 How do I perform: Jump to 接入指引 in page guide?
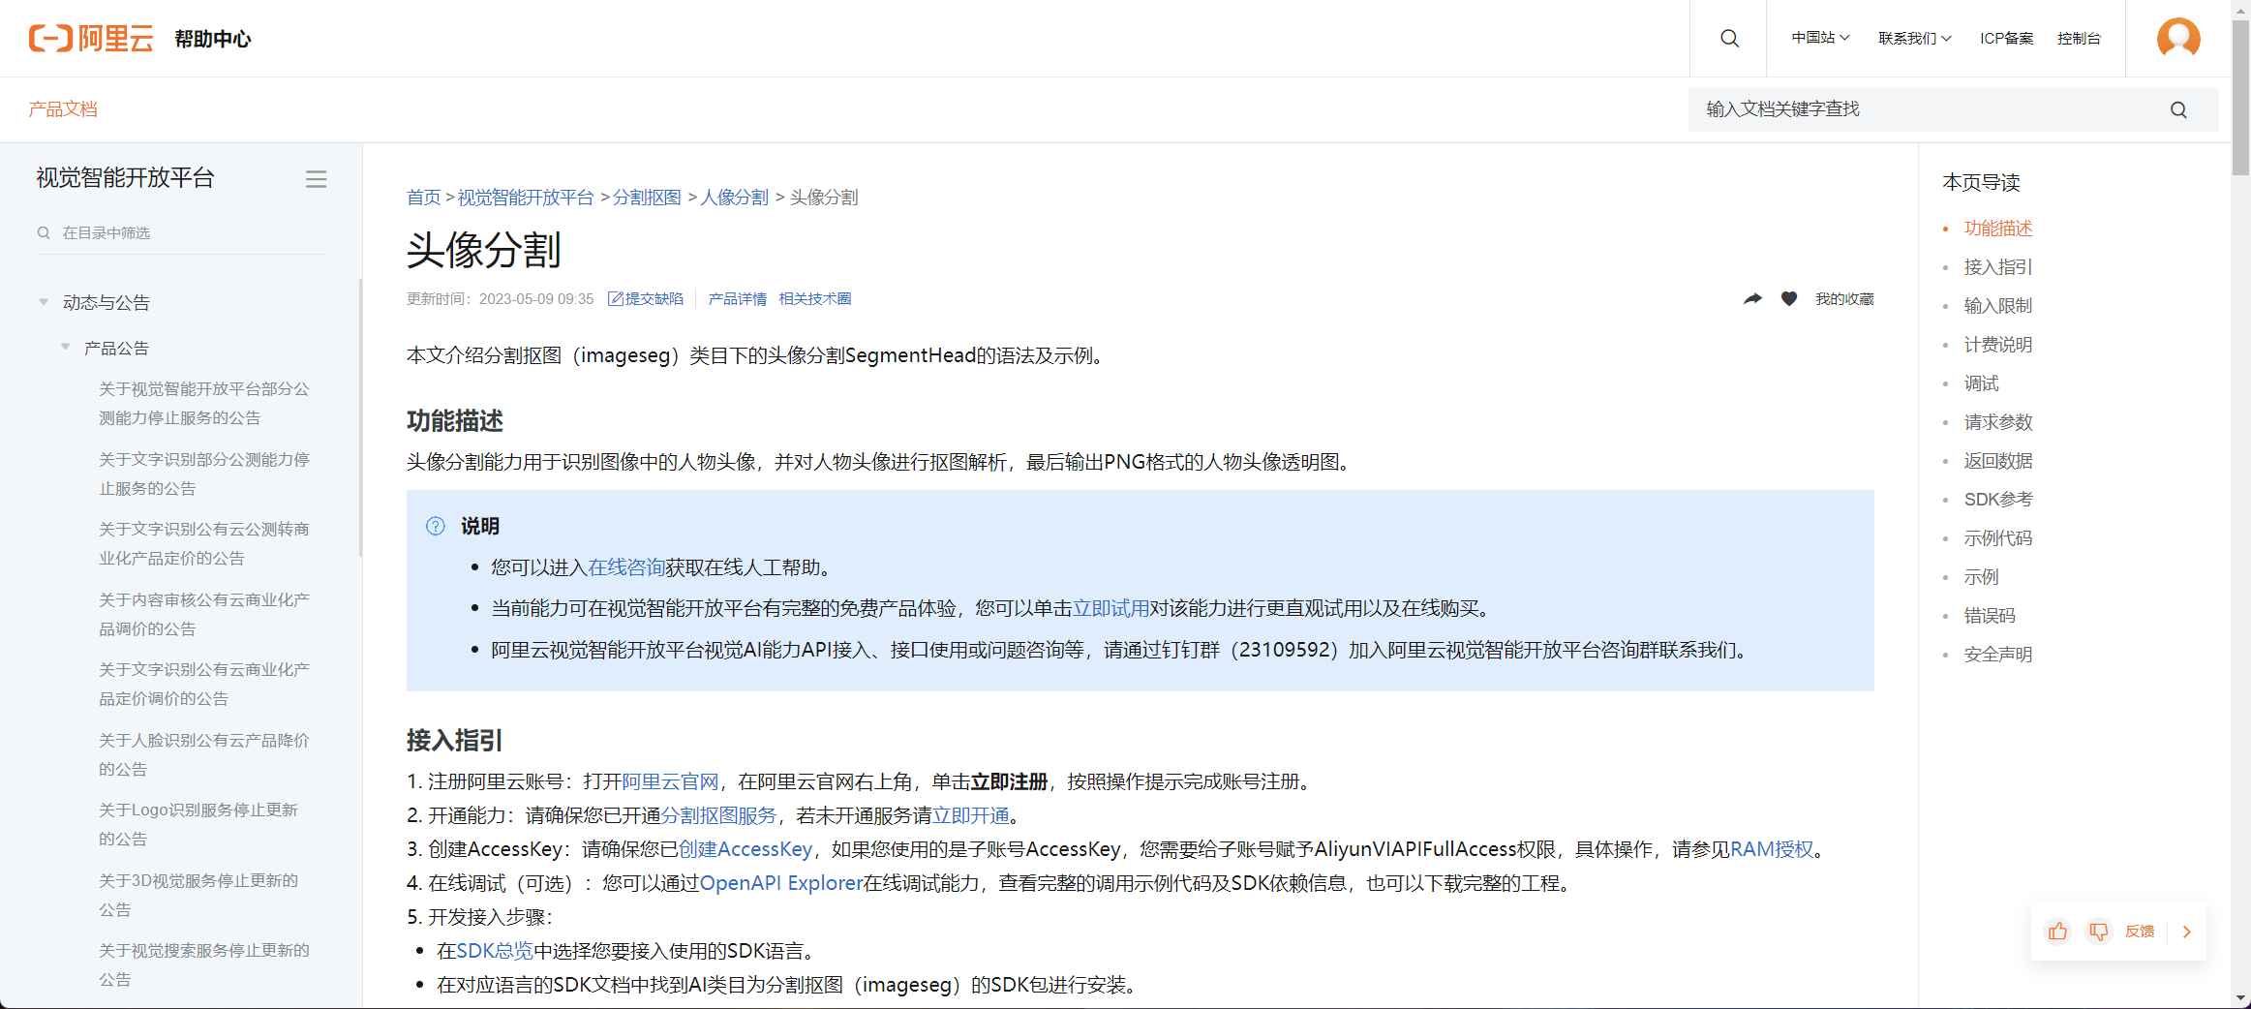coord(1997,267)
